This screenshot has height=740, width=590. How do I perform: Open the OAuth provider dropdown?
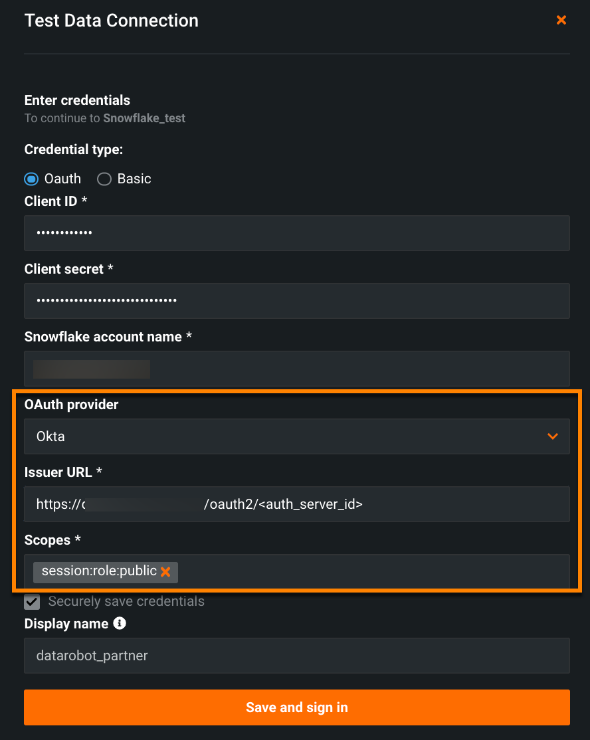296,436
